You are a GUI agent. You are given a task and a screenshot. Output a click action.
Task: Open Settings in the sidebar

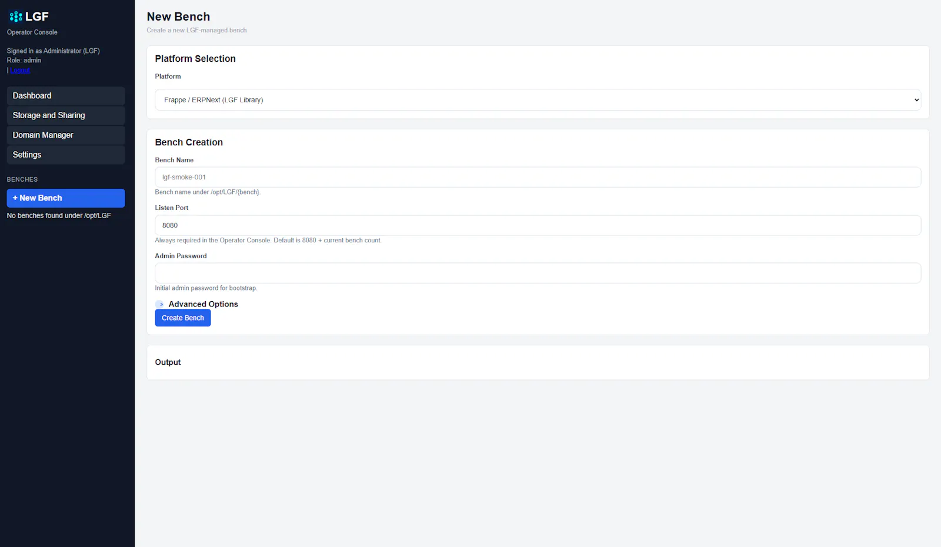tap(66, 155)
